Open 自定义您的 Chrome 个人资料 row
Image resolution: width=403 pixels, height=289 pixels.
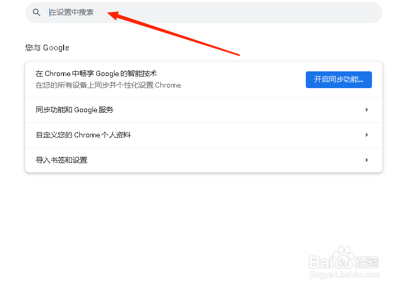tap(204, 135)
